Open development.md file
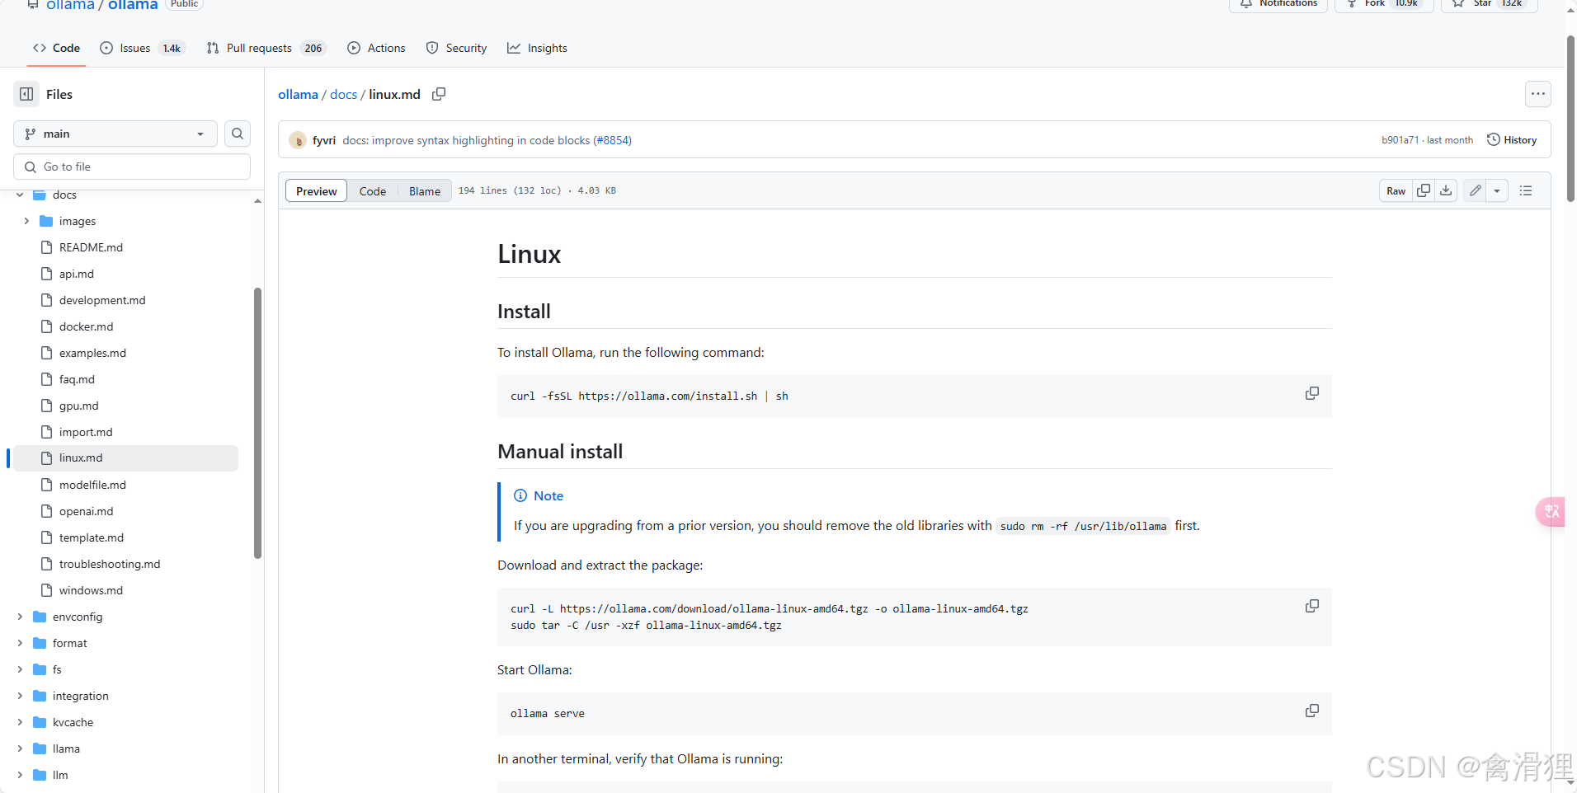This screenshot has height=793, width=1577. (102, 300)
